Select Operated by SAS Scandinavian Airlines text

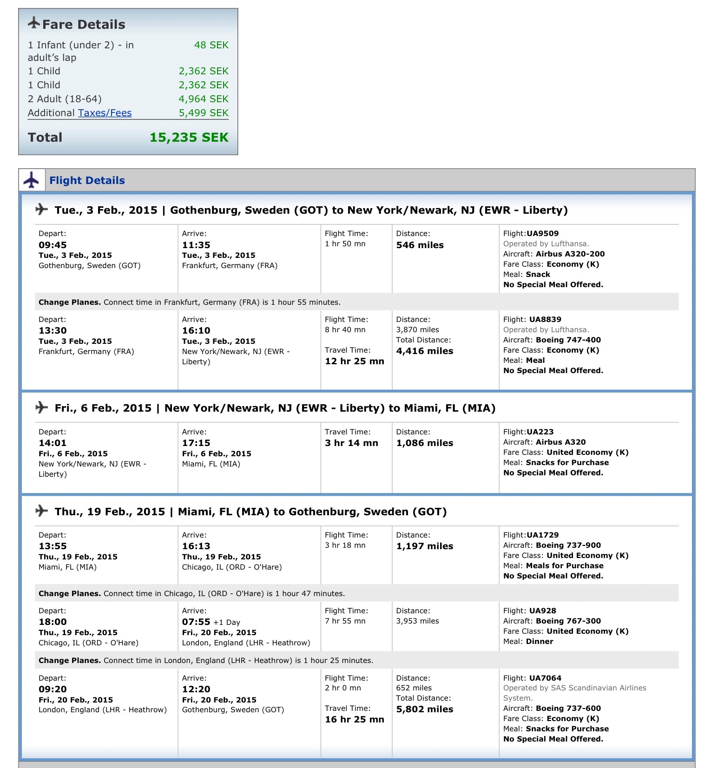(x=575, y=693)
